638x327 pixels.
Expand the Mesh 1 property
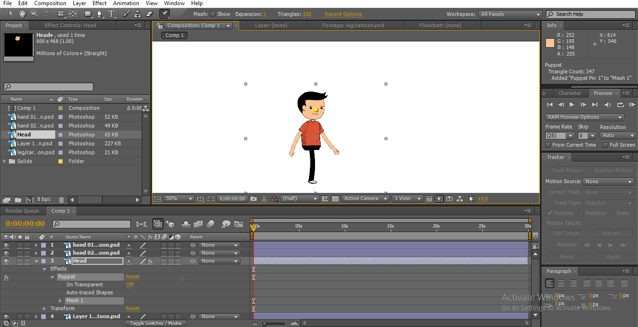[x=60, y=301]
